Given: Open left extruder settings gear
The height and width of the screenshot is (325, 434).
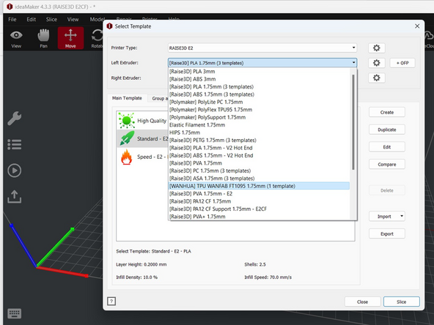Looking at the screenshot, I should pyautogui.click(x=376, y=63).
